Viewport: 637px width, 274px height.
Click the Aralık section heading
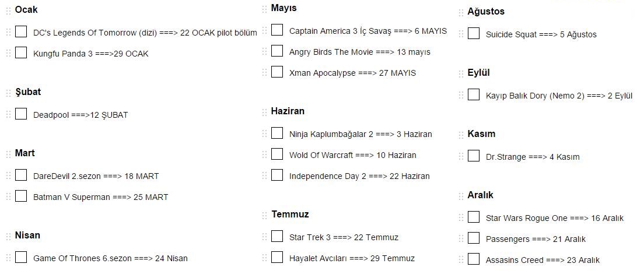coord(480,195)
